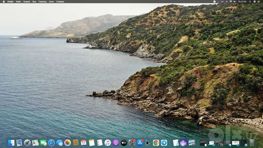
Task: Open the Файл menu
Action: [18, 2]
